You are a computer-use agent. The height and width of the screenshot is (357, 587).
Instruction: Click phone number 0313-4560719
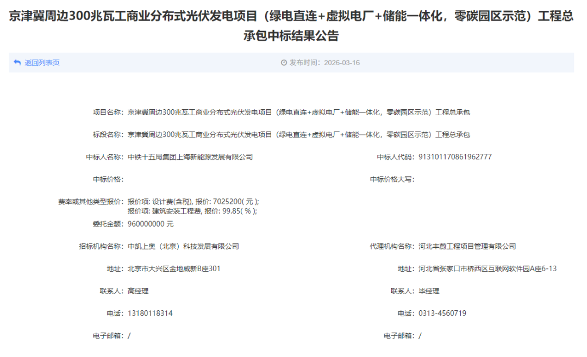click(442, 313)
